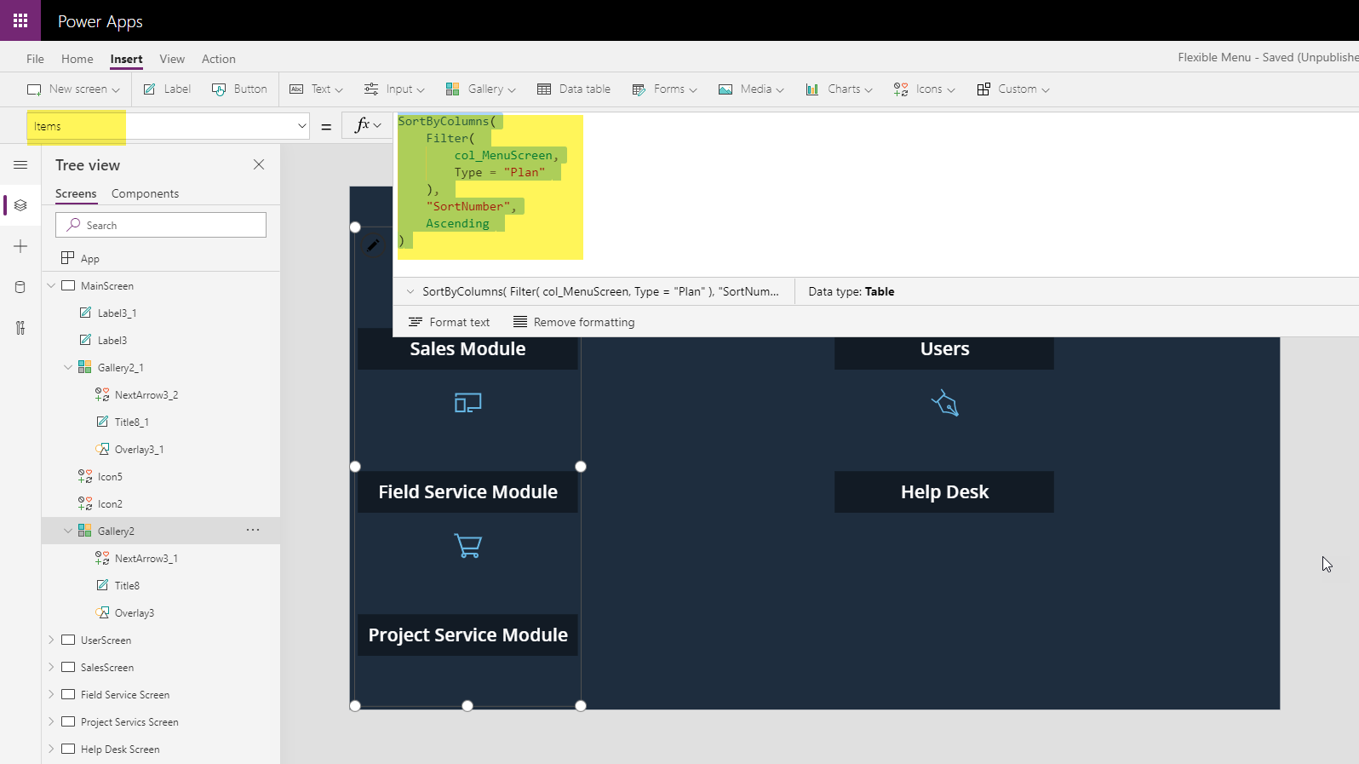Open the New screen dropdown
This screenshot has height=764, width=1359.
73,89
